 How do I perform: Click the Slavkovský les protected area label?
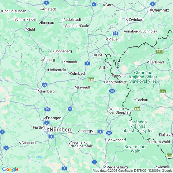pos(143,77)
